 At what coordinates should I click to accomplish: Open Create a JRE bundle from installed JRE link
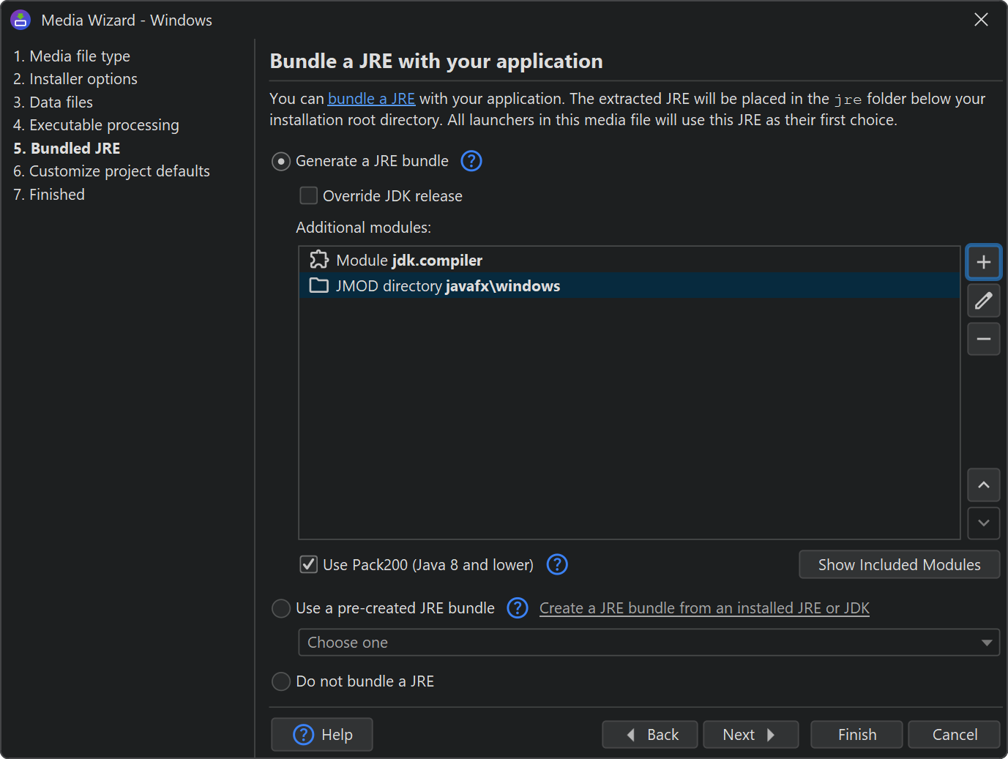pos(704,608)
